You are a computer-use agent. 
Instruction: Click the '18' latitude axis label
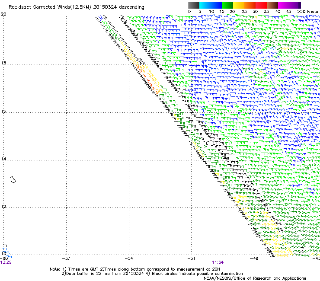coord(3,63)
